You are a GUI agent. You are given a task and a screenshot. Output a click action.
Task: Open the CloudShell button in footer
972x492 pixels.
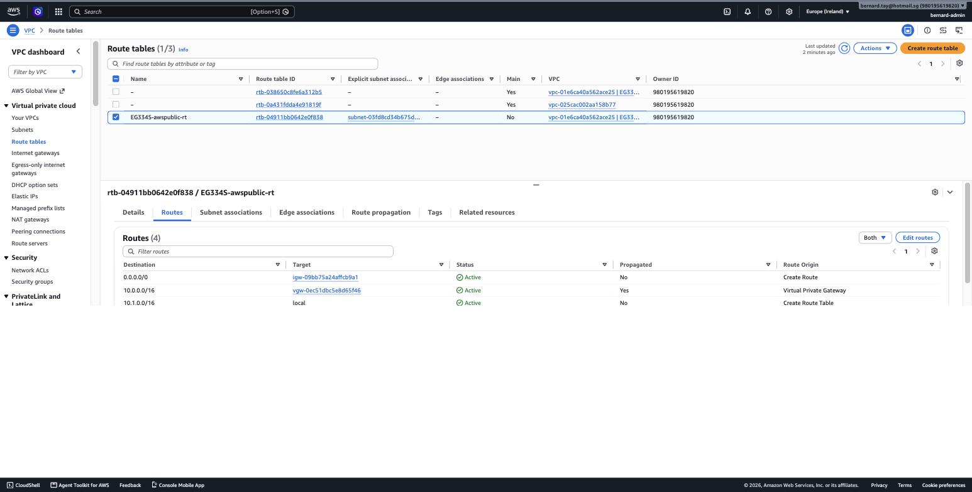tap(23, 485)
